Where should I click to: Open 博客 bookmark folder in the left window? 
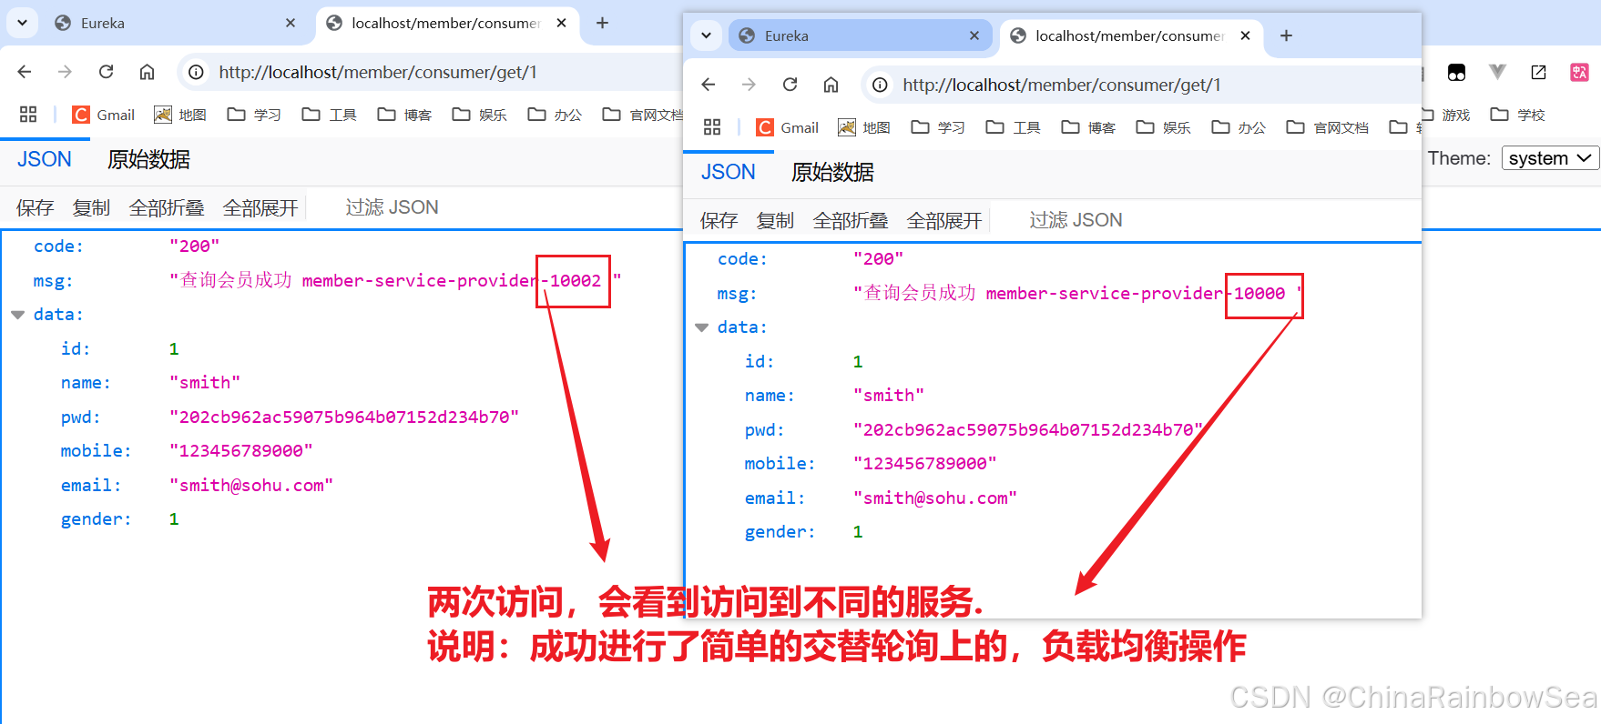405,115
